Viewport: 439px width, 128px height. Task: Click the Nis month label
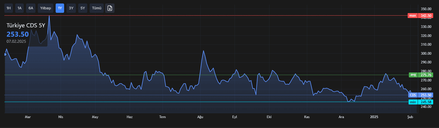tap(61, 117)
